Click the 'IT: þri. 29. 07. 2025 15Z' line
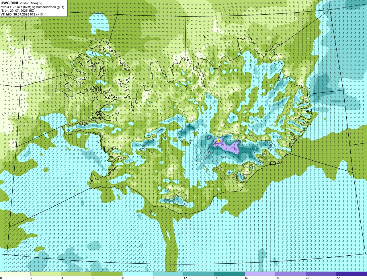The width and height of the screenshot is (367, 280). pos(17,10)
